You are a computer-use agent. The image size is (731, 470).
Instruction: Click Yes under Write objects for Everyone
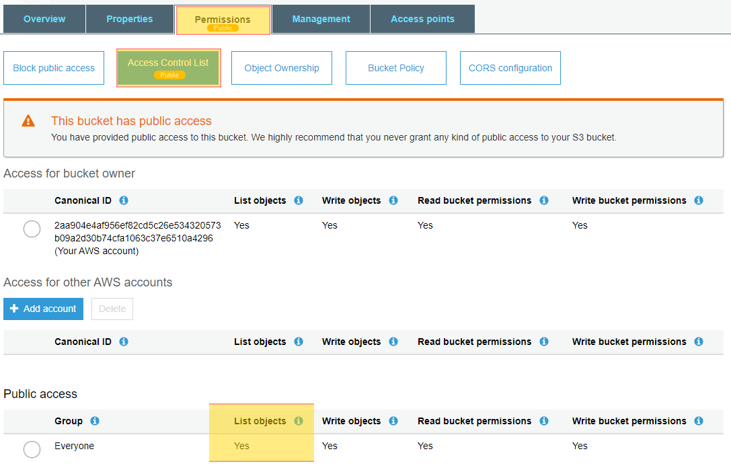click(x=330, y=446)
